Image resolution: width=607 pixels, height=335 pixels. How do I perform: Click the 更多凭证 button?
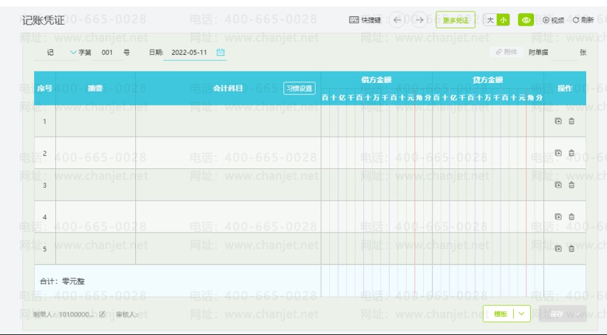455,19
